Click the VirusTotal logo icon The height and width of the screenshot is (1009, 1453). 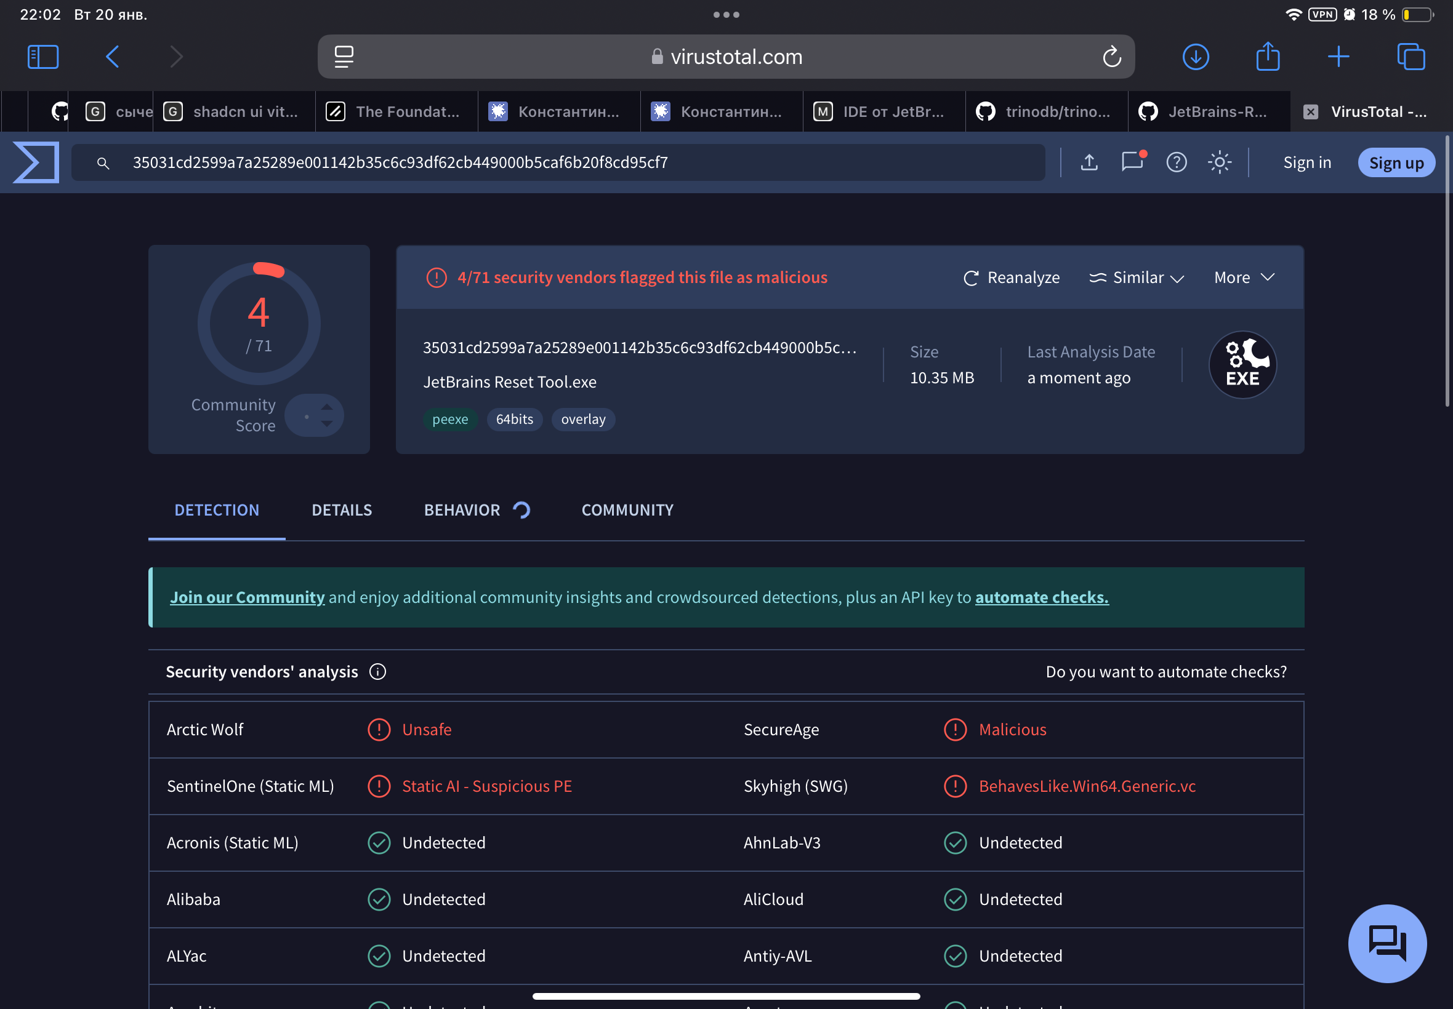tap(36, 162)
